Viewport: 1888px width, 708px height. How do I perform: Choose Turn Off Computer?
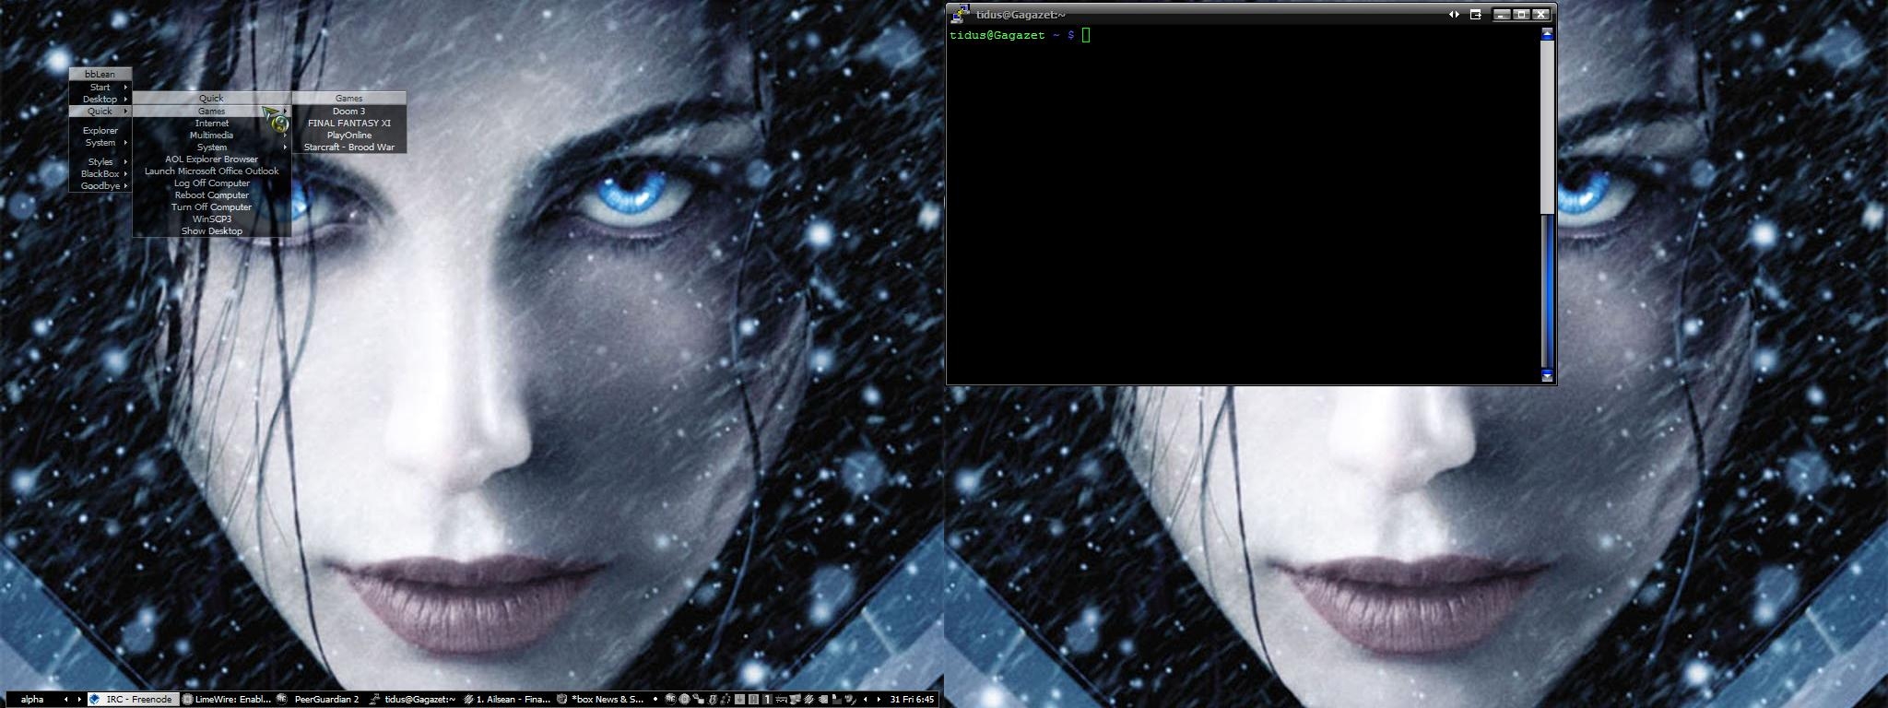click(212, 206)
